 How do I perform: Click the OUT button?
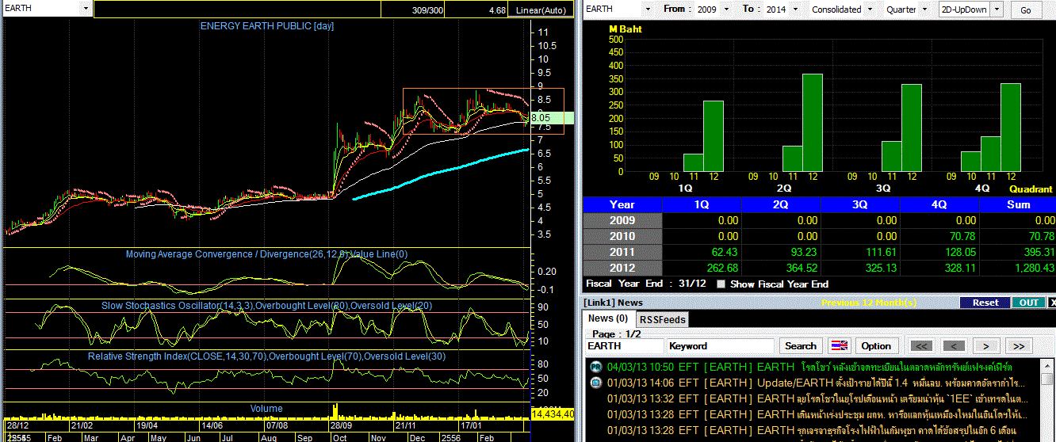[1029, 303]
